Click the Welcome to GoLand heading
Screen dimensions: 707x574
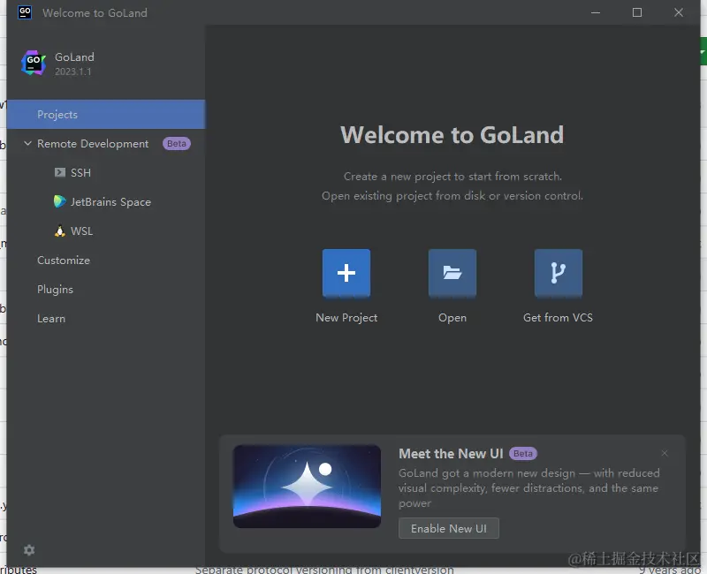pyautogui.click(x=452, y=135)
